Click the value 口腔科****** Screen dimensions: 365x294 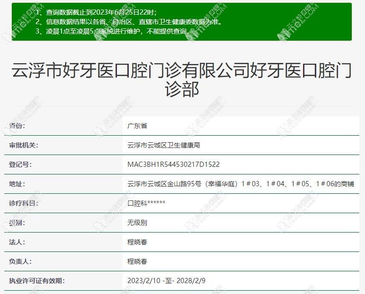(x=146, y=203)
